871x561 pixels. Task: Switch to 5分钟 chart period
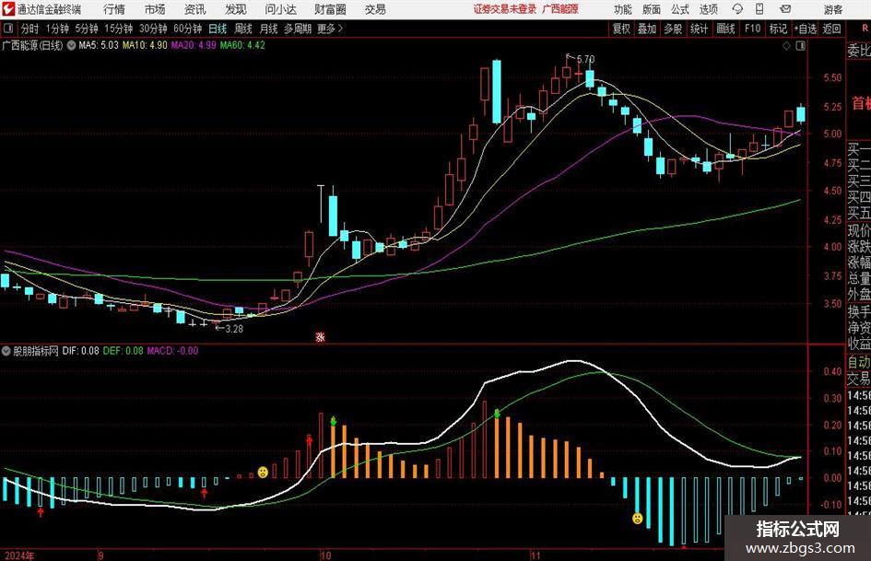[x=87, y=29]
